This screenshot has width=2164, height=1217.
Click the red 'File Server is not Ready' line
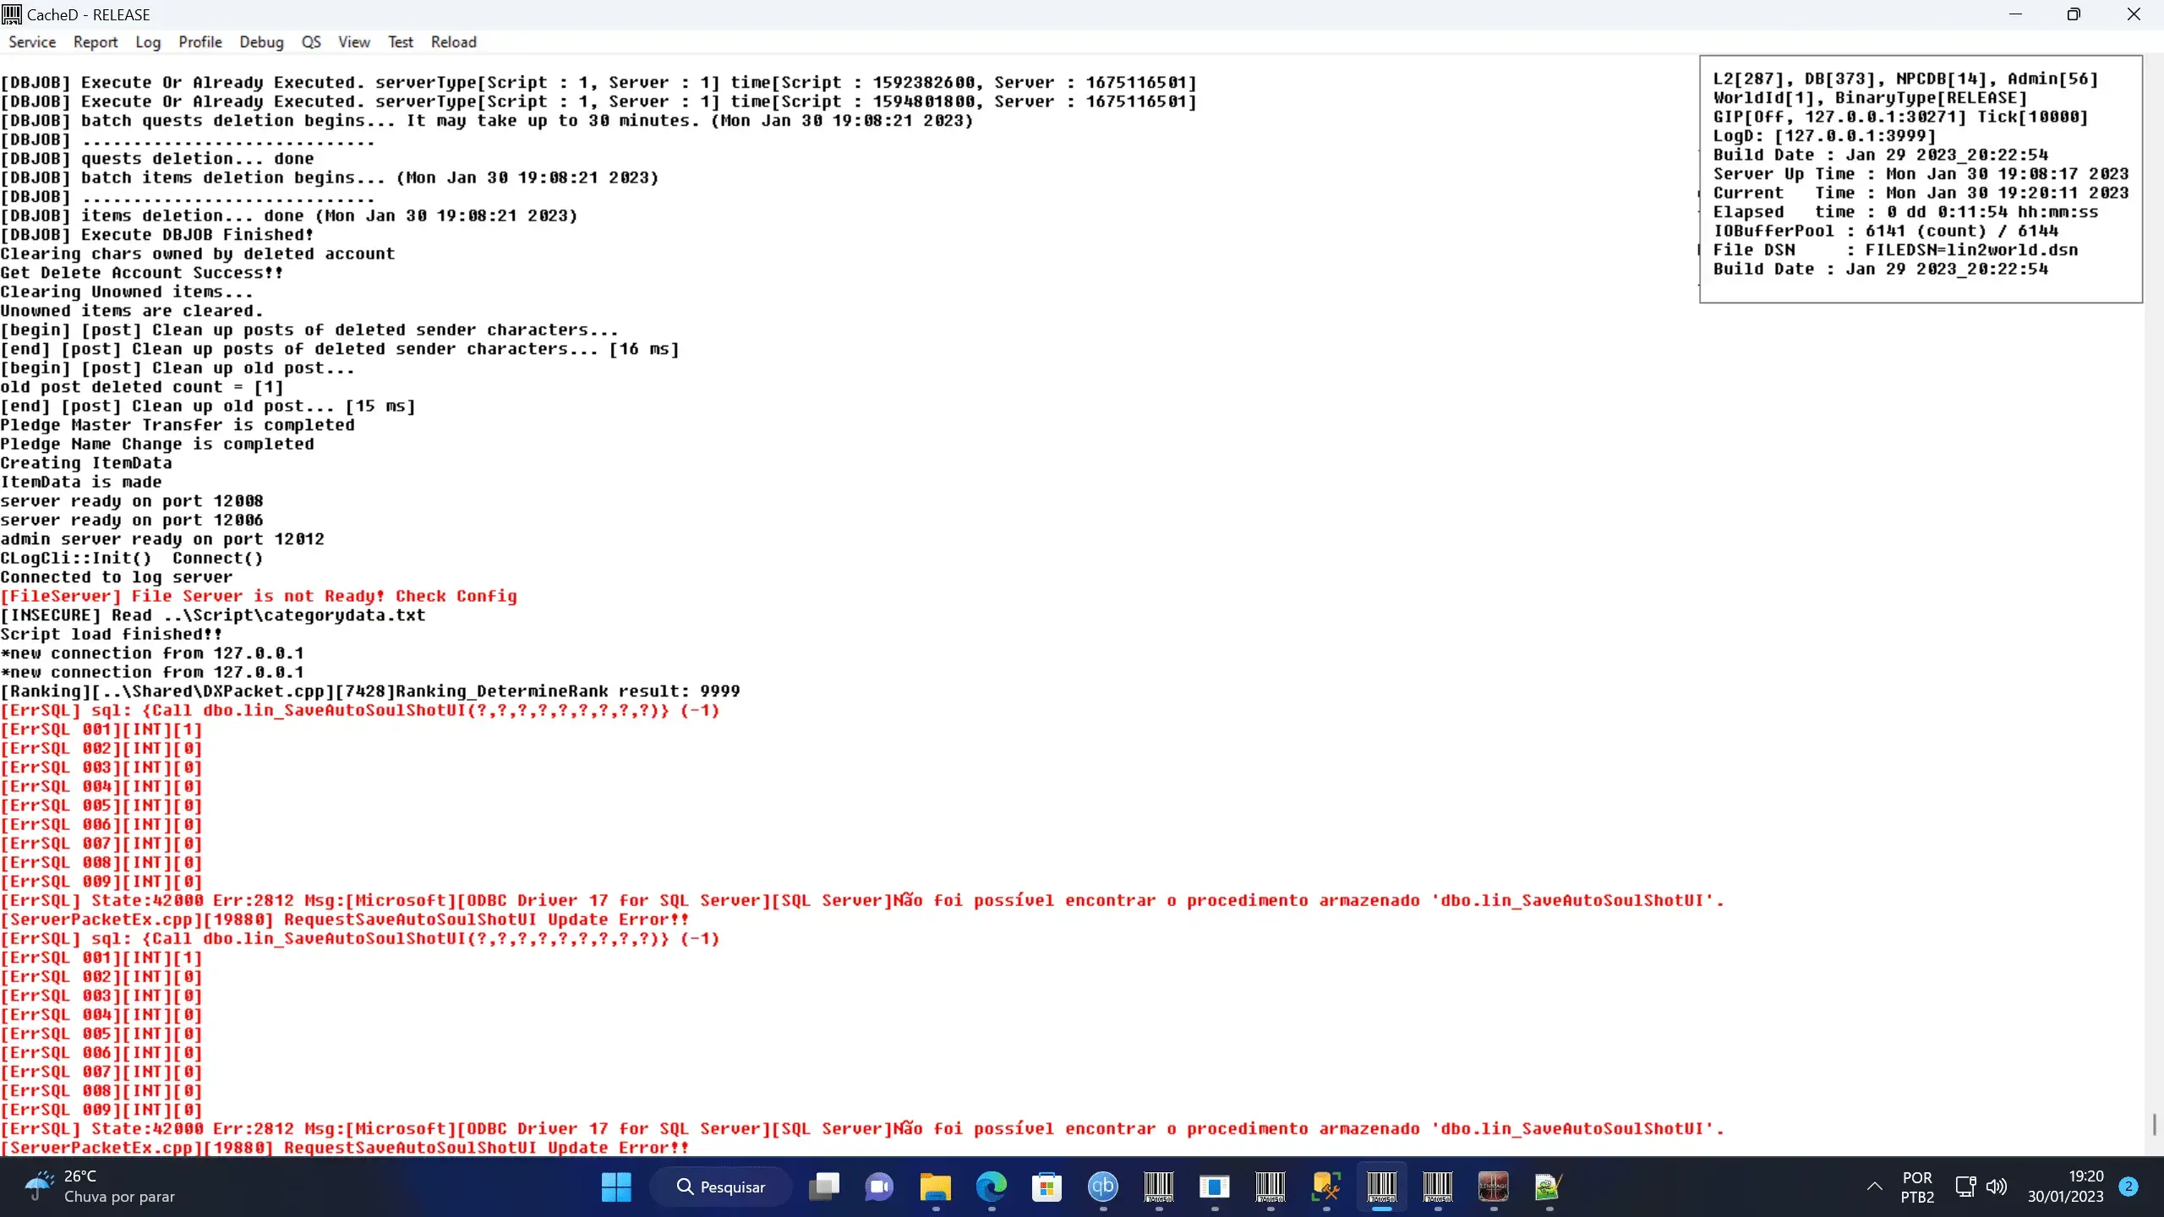click(259, 596)
